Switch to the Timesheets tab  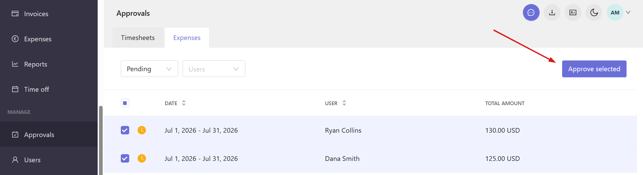click(x=138, y=38)
